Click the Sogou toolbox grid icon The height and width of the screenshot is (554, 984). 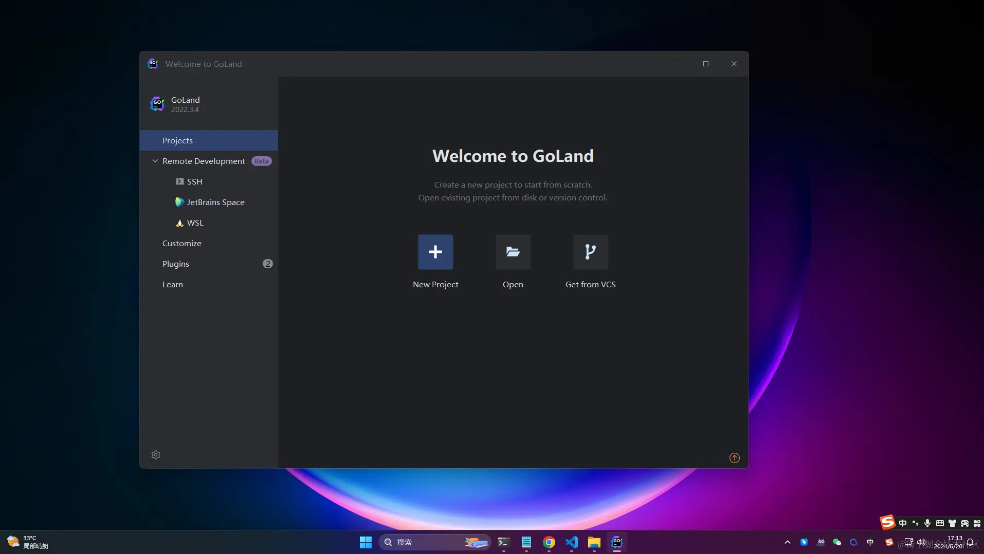pos(977,523)
